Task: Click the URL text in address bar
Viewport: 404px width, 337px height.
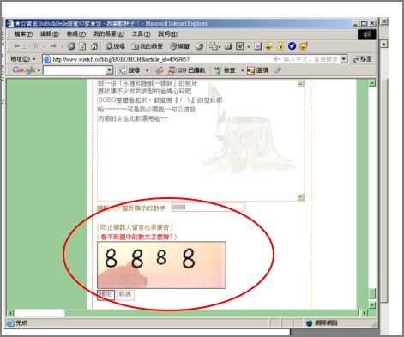Action: (x=121, y=59)
